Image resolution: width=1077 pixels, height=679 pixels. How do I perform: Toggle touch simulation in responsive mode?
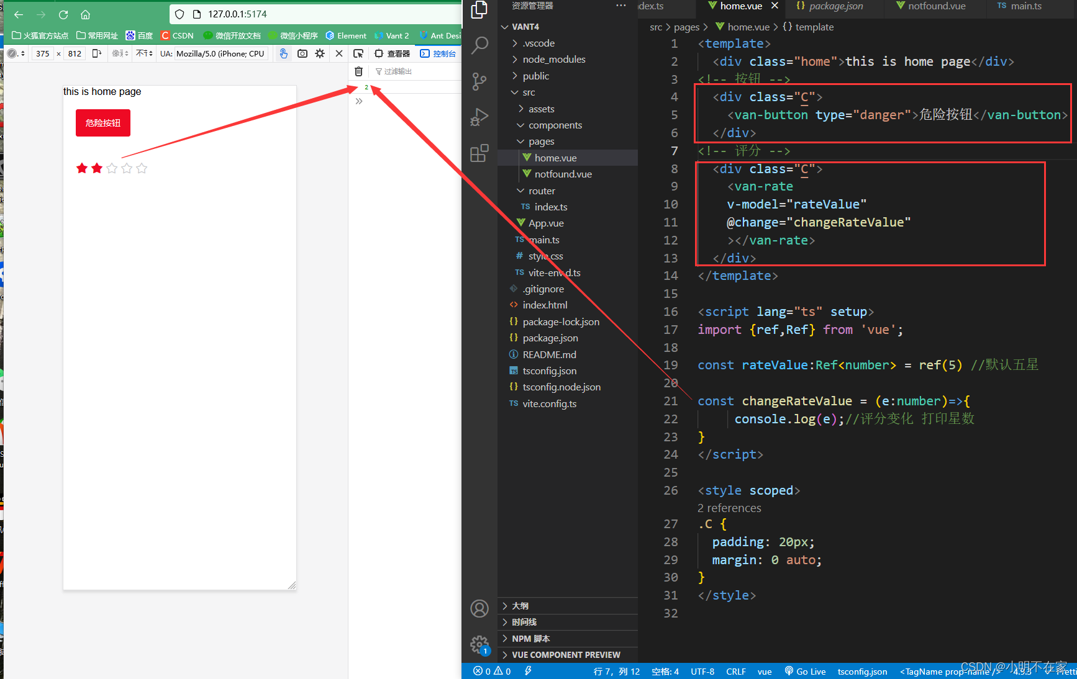[x=283, y=53]
